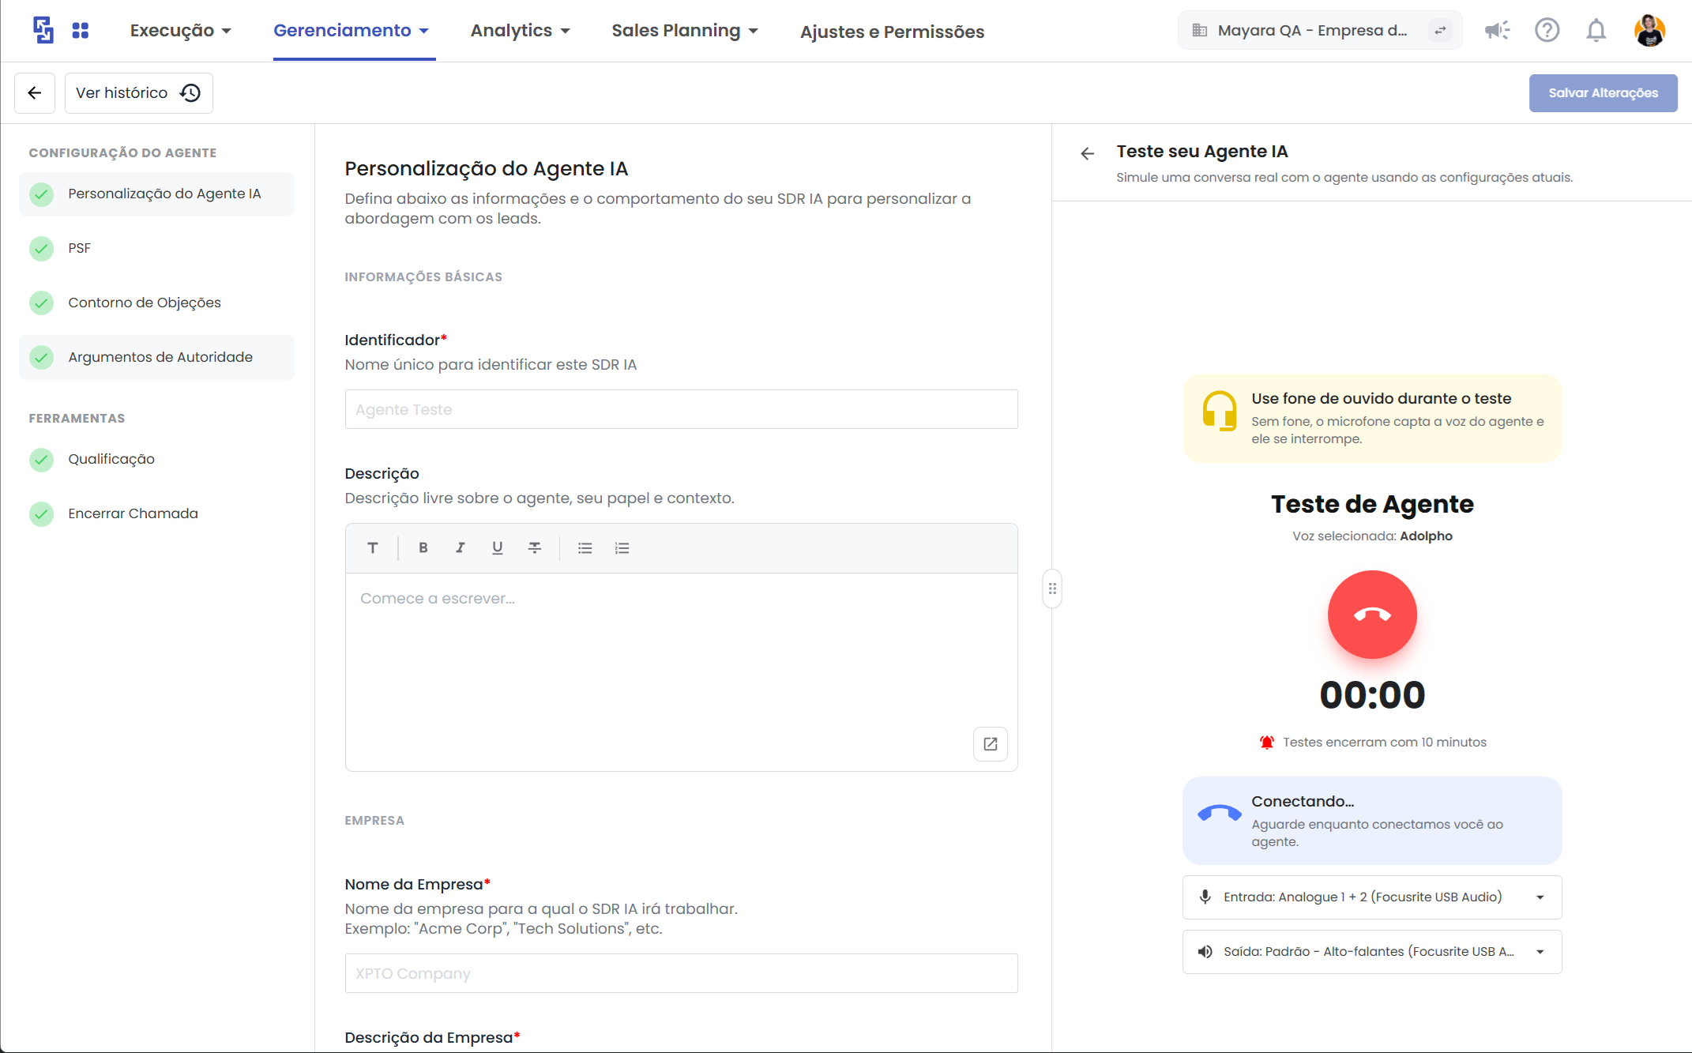Open the announcements megaphone icon
The image size is (1692, 1053).
click(1497, 31)
